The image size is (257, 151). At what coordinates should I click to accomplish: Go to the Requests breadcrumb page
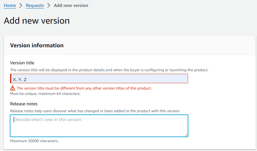(35, 5)
